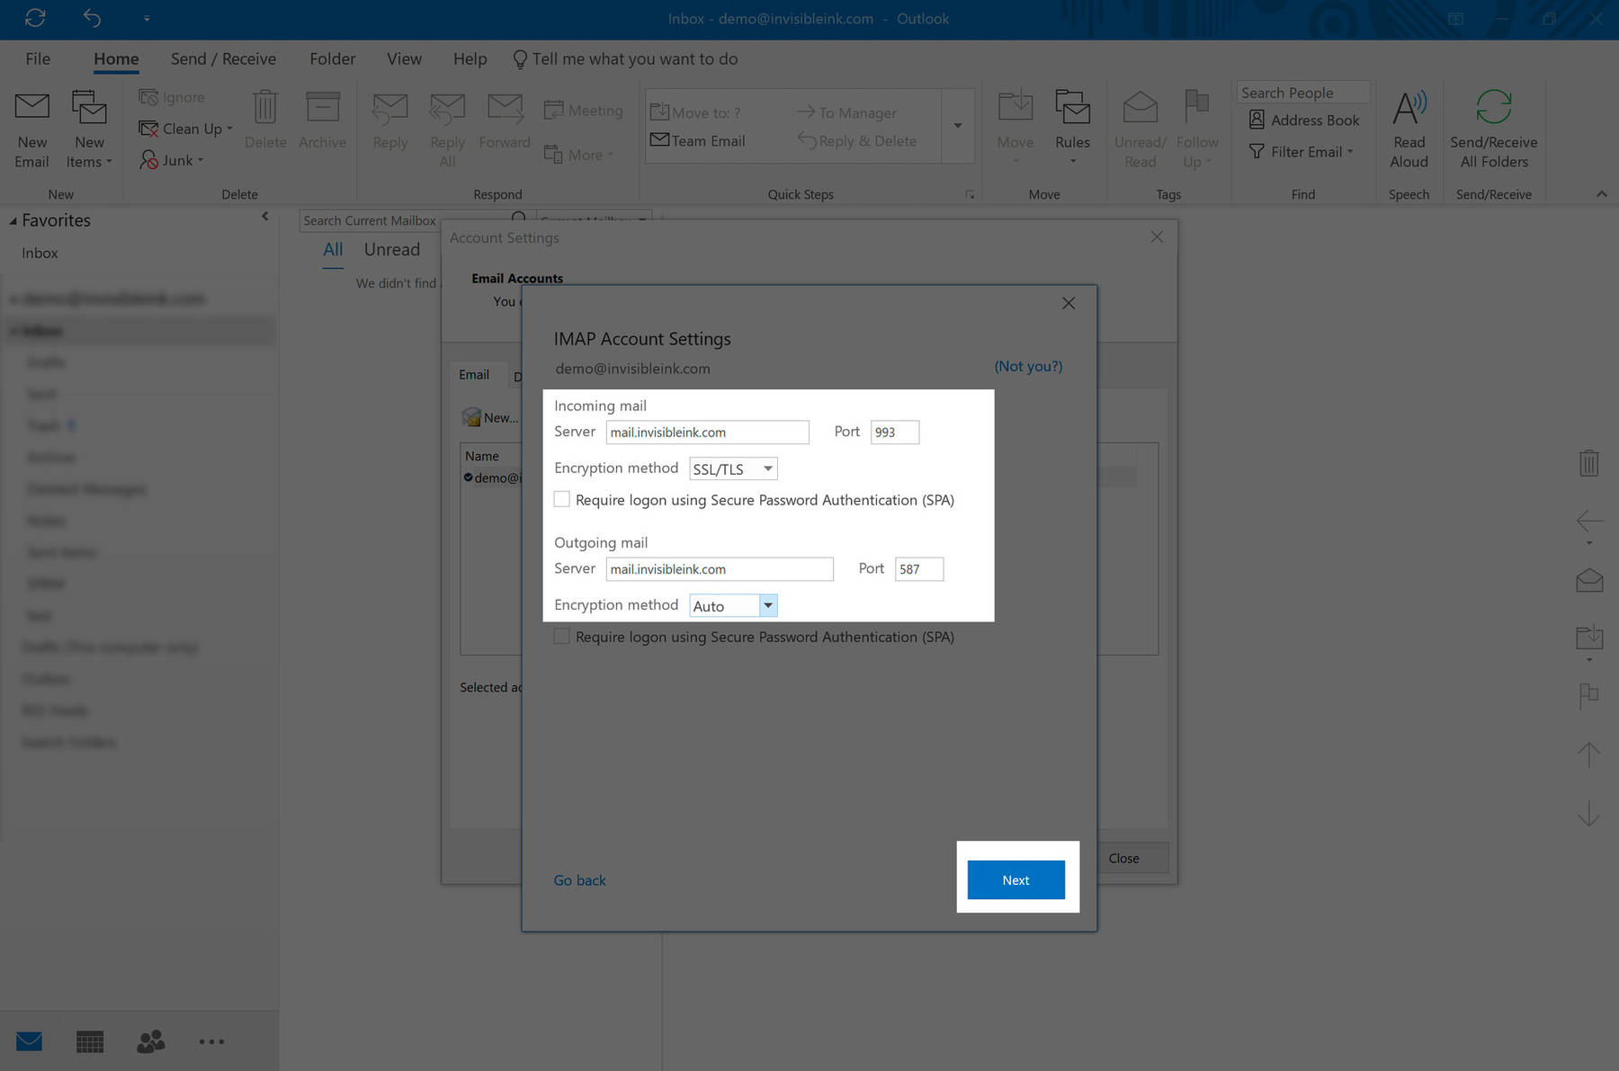Select Reply & Delete quick step
This screenshot has height=1071, width=1619.
click(857, 140)
